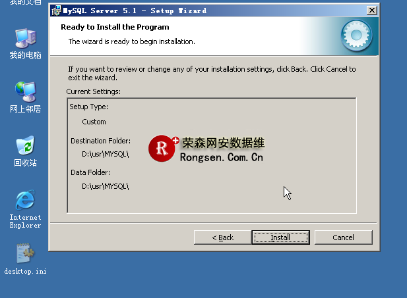The image size is (407, 298).
Task: Open the 我的电脑 desktop icon
Action: [x=25, y=38]
